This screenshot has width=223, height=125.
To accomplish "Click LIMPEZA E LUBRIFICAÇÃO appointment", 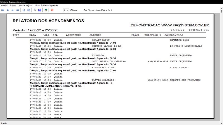I will (186, 46).
